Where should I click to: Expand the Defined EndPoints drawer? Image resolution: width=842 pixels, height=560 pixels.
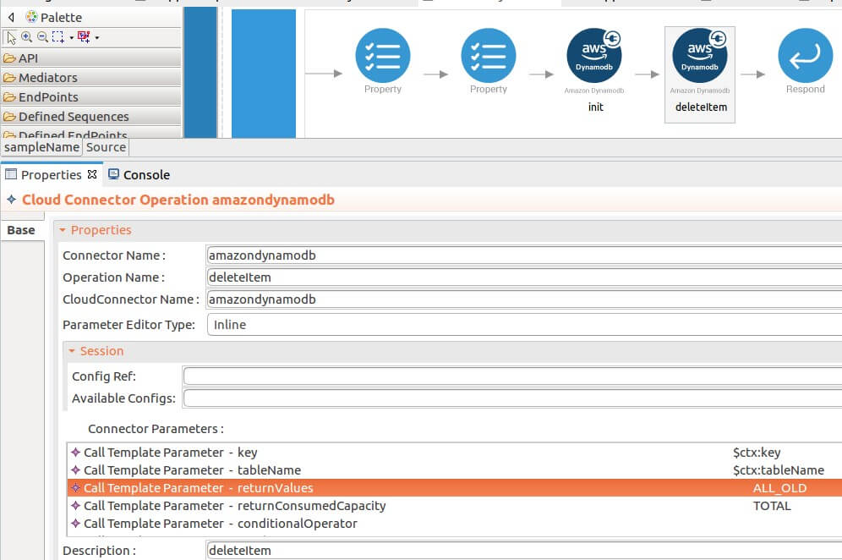[91, 133]
